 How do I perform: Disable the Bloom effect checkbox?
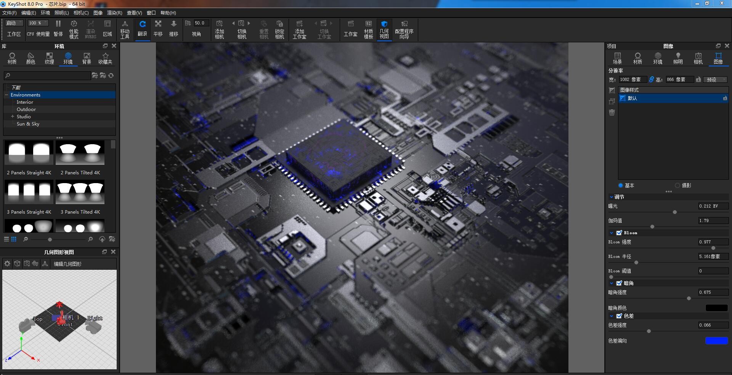click(620, 232)
